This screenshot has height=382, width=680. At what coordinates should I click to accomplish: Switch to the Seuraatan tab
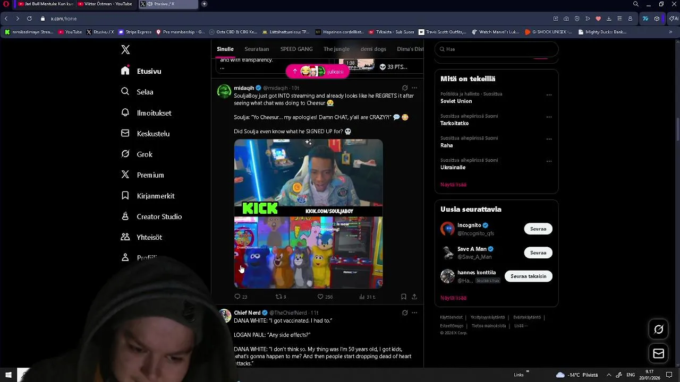coord(257,49)
